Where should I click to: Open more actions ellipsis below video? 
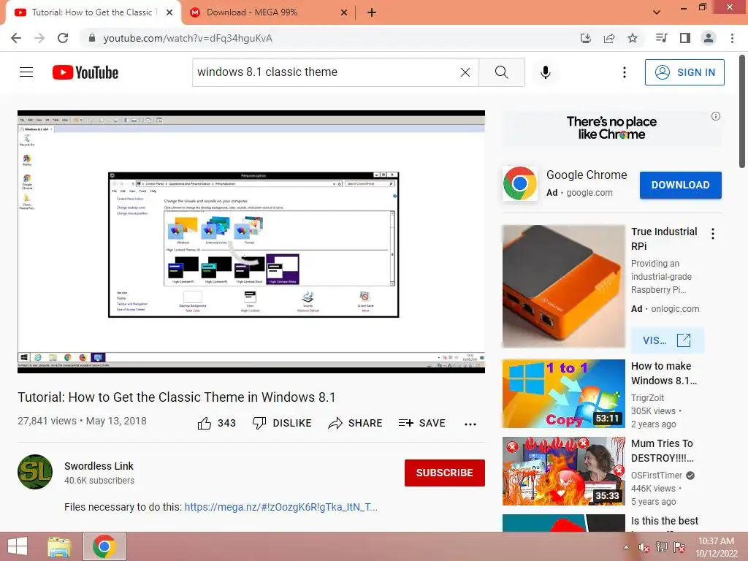pyautogui.click(x=470, y=424)
